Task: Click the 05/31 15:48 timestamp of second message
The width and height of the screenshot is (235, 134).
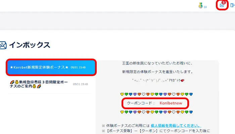Action: coord(80,84)
